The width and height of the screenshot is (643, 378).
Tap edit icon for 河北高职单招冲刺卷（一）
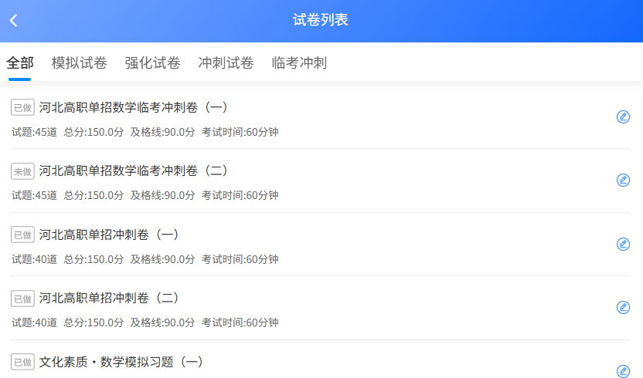[623, 244]
